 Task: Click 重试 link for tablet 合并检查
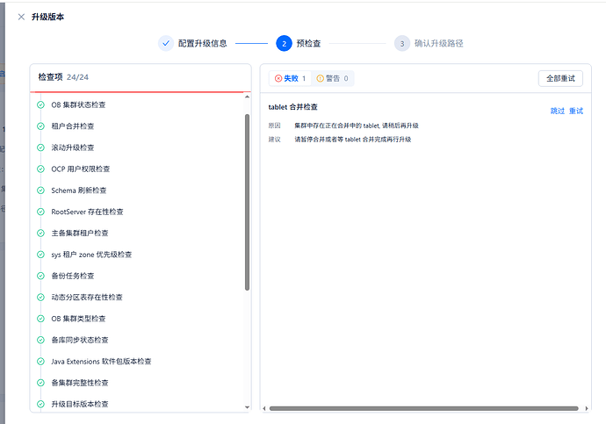(x=576, y=111)
